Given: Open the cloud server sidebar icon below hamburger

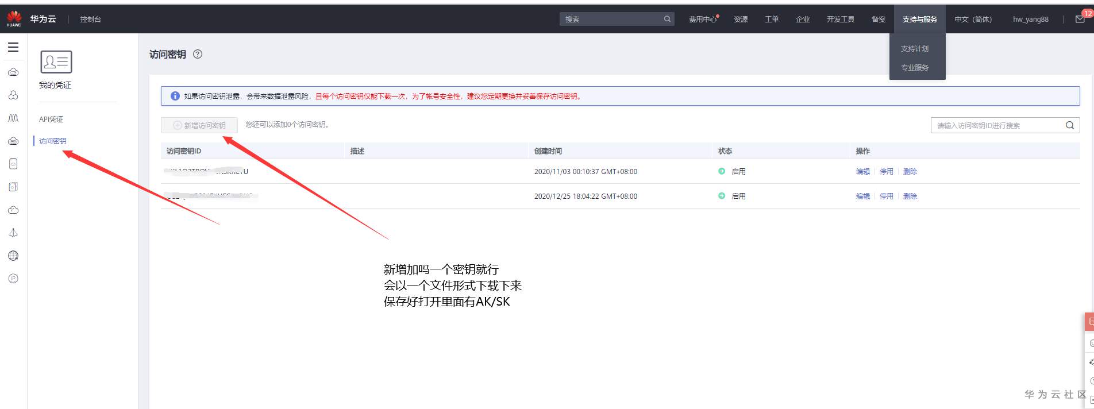Looking at the screenshot, I should click(x=13, y=72).
